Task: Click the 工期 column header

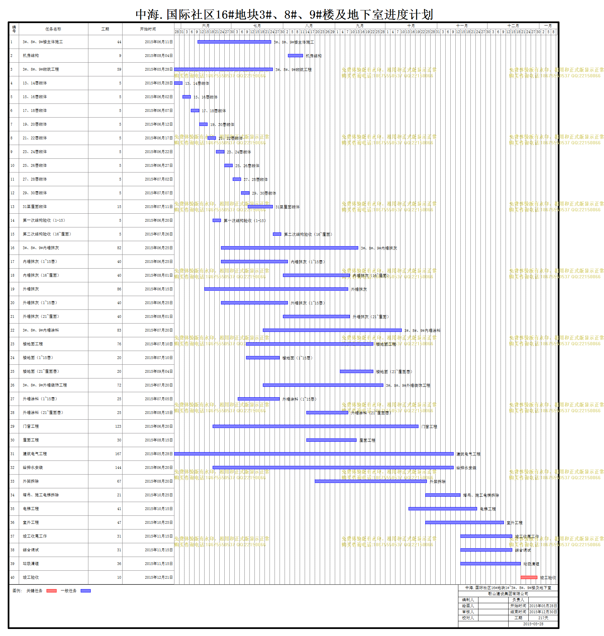Action: pyautogui.click(x=105, y=29)
